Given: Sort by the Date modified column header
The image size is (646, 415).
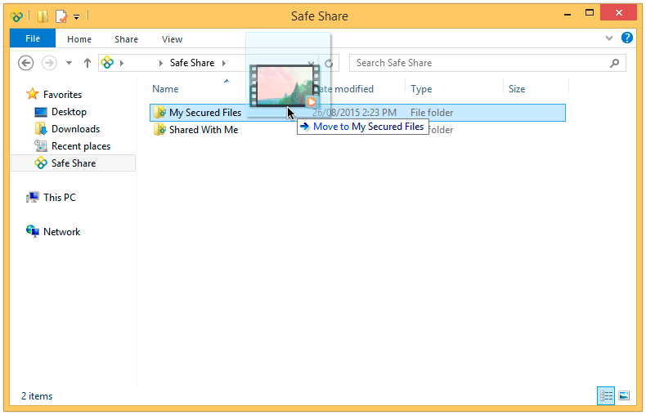Looking at the screenshot, I should pos(344,89).
